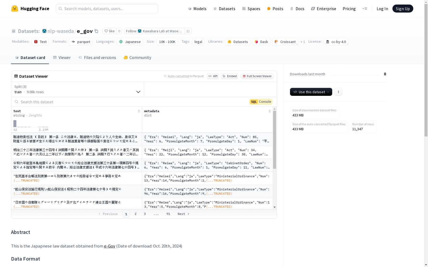Click the Hugging Face logo icon
The image size is (428, 267).
coord(15,9)
